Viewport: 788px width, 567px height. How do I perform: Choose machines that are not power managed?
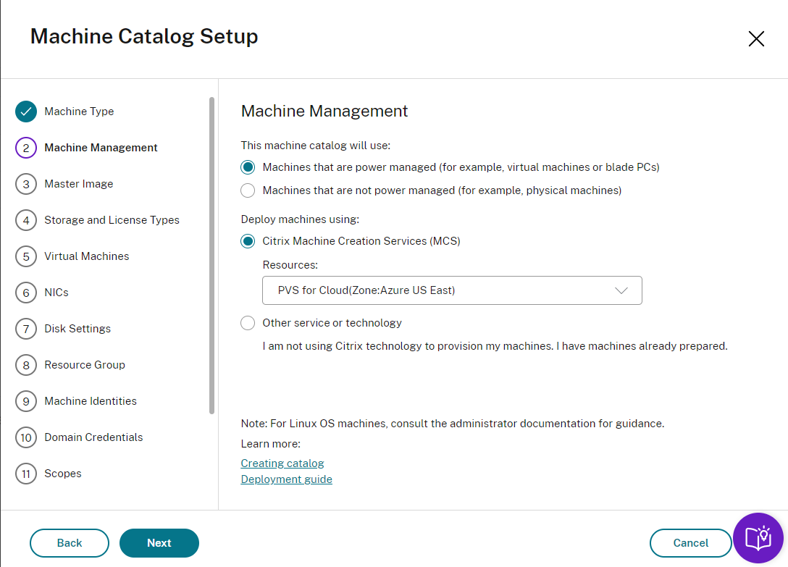pos(248,190)
